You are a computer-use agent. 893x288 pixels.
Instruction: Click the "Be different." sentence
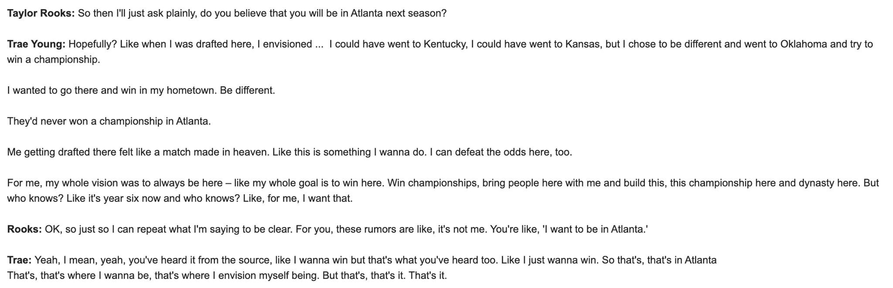point(247,90)
